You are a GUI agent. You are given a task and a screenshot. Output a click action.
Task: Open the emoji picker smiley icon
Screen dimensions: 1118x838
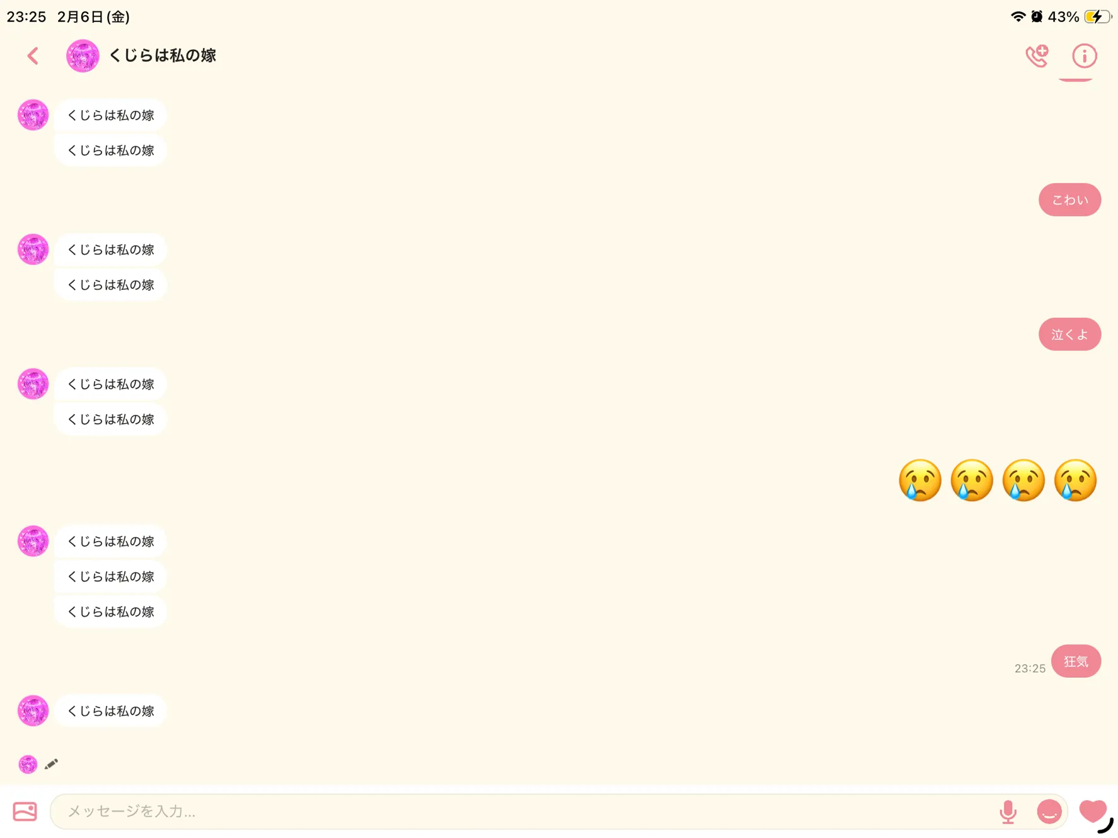tap(1049, 812)
